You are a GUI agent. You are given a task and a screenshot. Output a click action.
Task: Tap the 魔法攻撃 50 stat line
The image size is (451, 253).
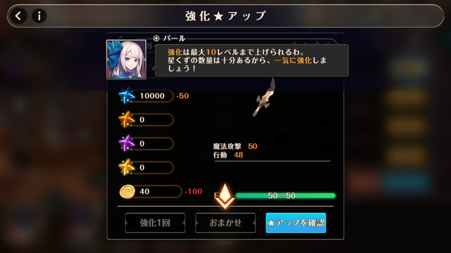click(x=235, y=146)
